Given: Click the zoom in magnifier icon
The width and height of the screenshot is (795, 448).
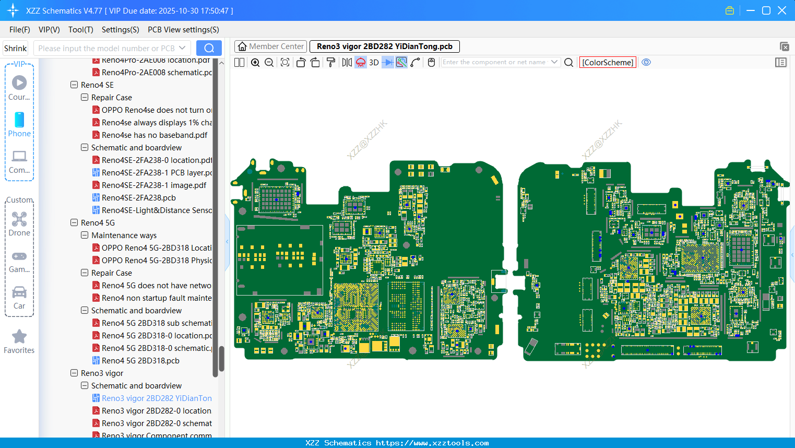Looking at the screenshot, I should [255, 63].
